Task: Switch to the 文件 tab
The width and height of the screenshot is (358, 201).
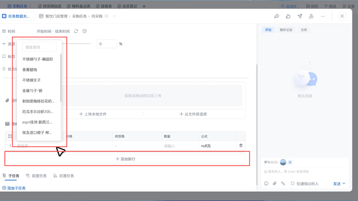Action: point(304,30)
